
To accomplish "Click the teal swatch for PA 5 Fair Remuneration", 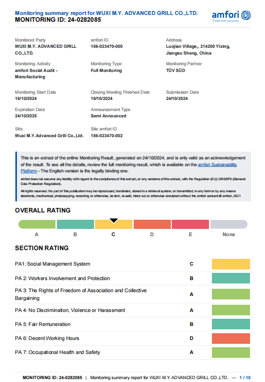I will tap(231, 324).
